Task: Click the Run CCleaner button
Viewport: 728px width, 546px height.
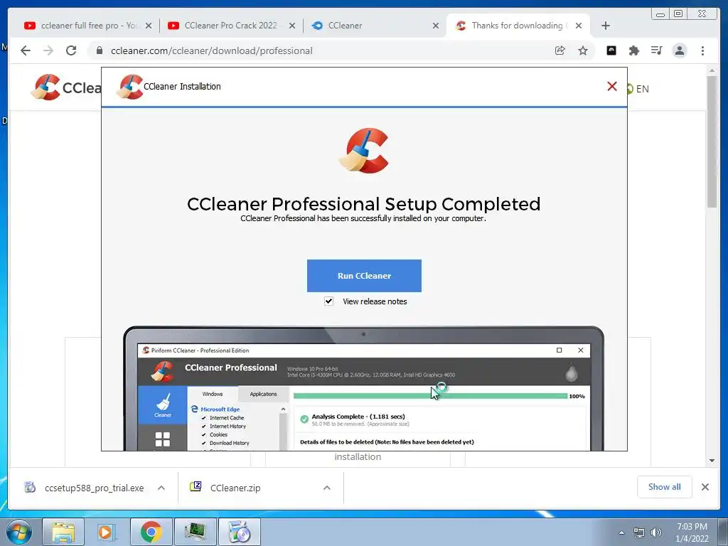Action: [x=364, y=276]
